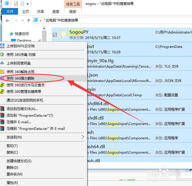
Task: Switch to the 搜索 ribbon tab
Action: 73,12
